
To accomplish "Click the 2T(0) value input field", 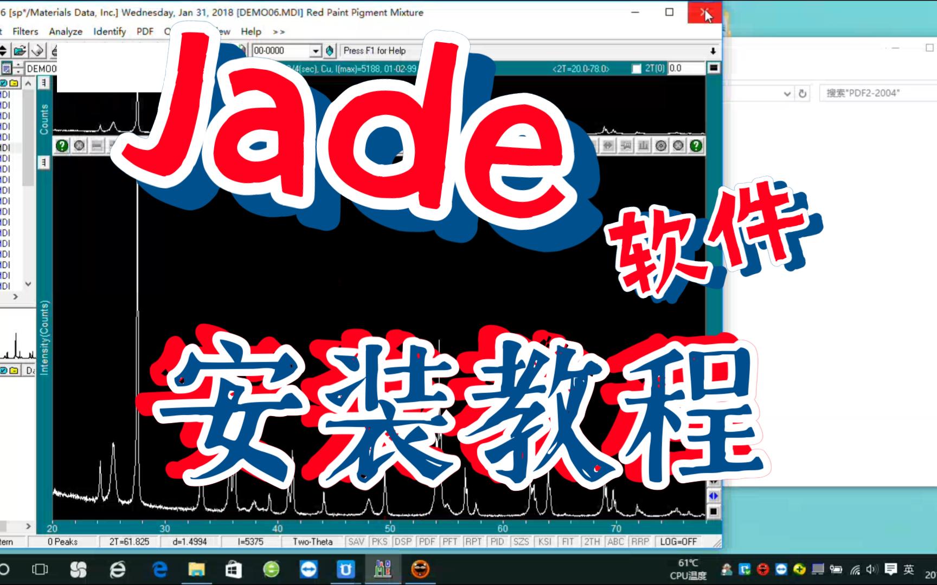I will point(686,68).
